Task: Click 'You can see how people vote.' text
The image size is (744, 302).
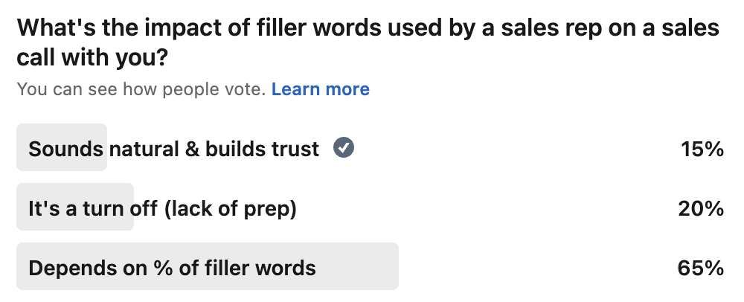Action: point(141,89)
